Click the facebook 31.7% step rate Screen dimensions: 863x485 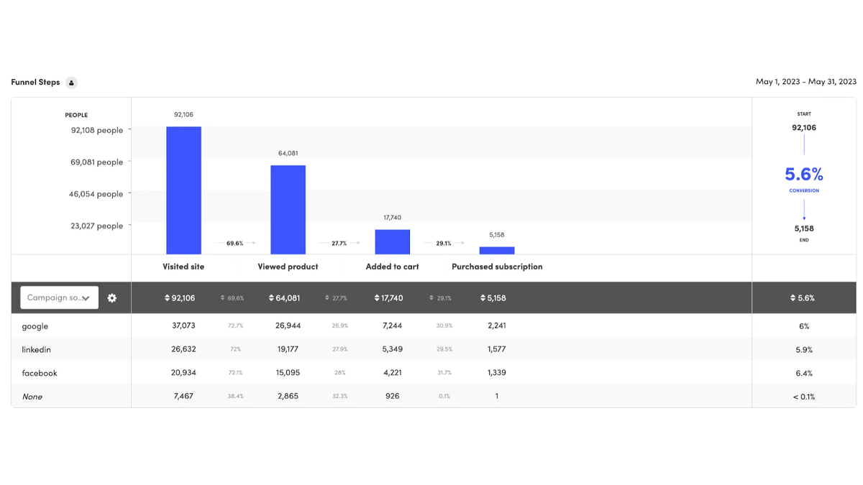pyautogui.click(x=444, y=373)
